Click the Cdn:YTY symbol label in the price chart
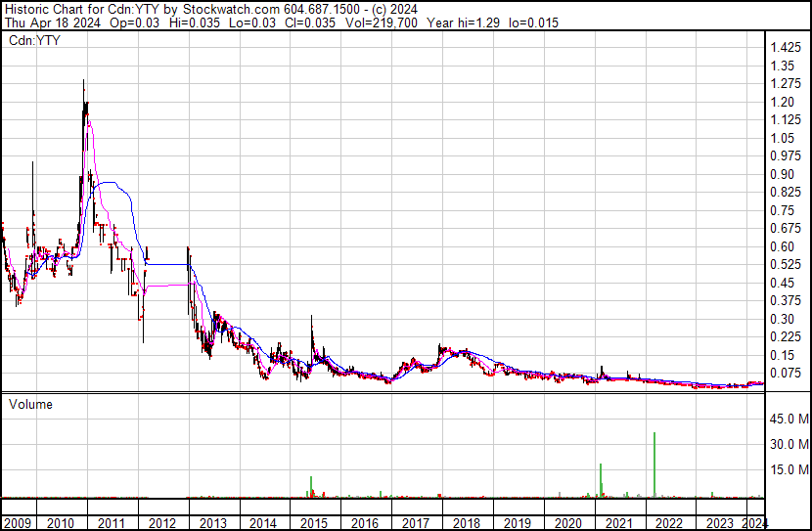Viewport: 812px width, 531px height. pyautogui.click(x=35, y=40)
